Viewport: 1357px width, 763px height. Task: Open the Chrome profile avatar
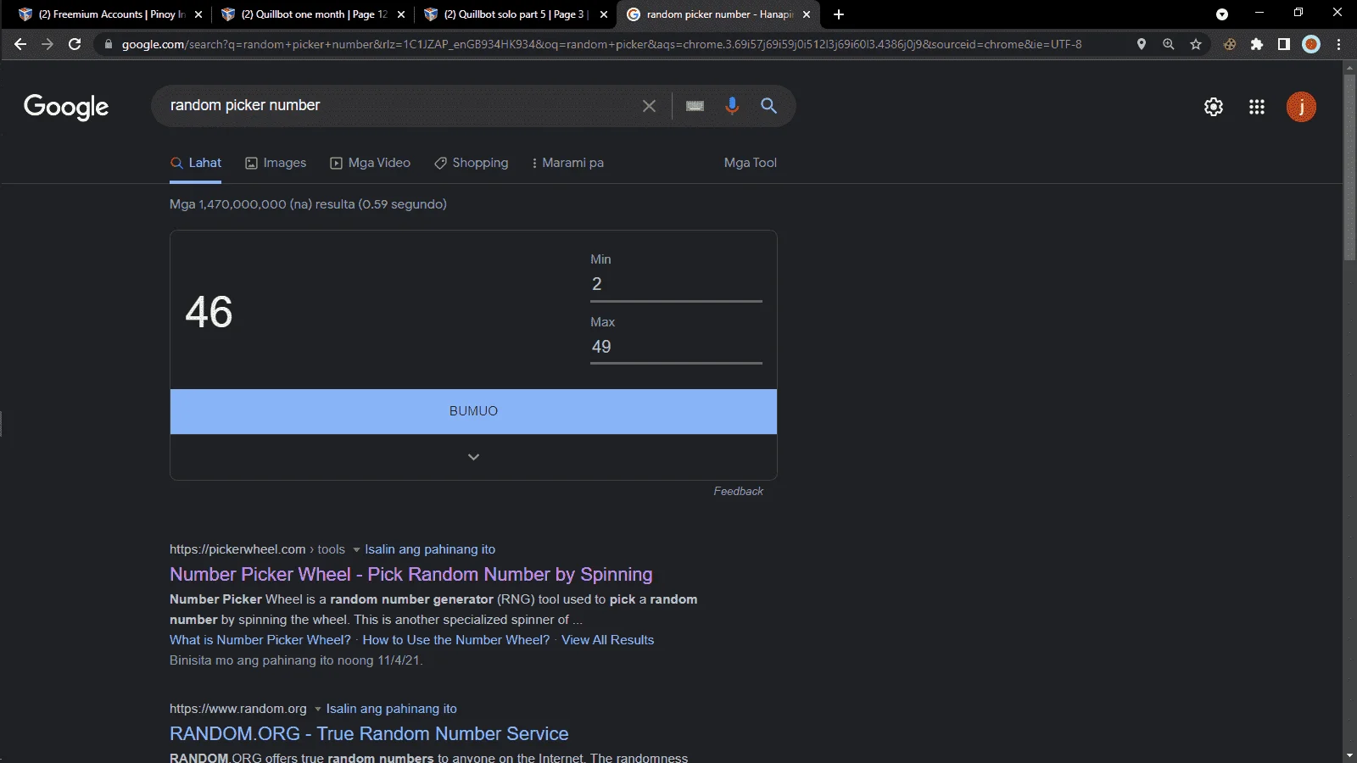tap(1311, 44)
